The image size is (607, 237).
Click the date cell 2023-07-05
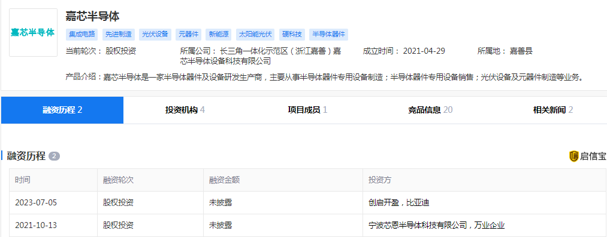point(36,203)
